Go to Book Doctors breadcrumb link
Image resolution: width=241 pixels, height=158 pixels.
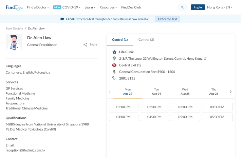14,28
